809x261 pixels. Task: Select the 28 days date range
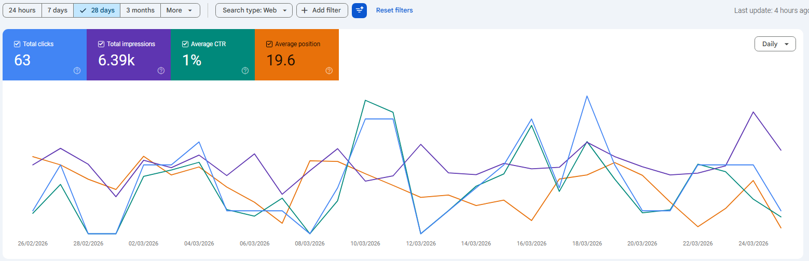coord(97,10)
